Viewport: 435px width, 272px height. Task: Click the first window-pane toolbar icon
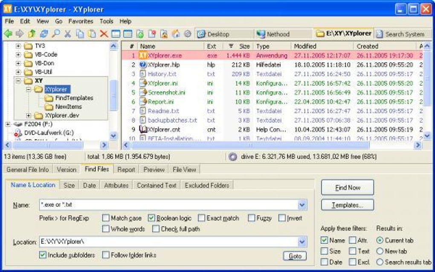(116, 34)
